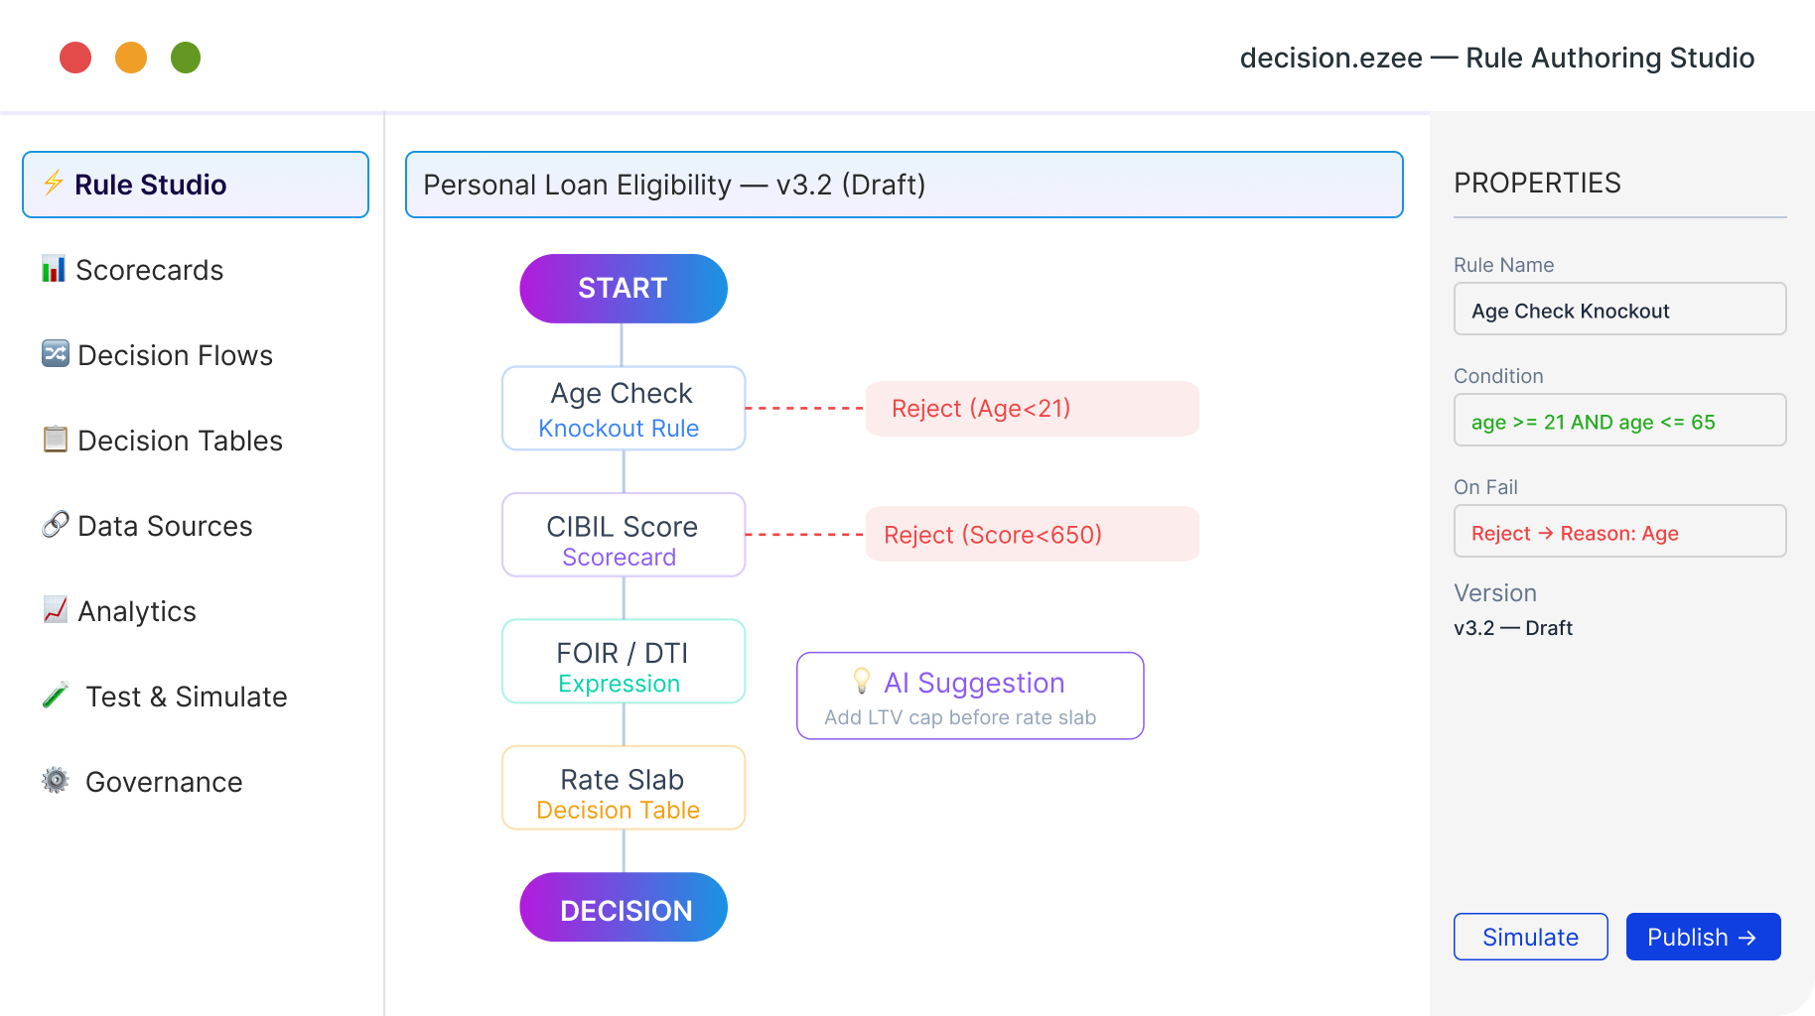The height and width of the screenshot is (1016, 1815).
Task: Select the CIBIL Score scorecard node
Action: coord(624,535)
